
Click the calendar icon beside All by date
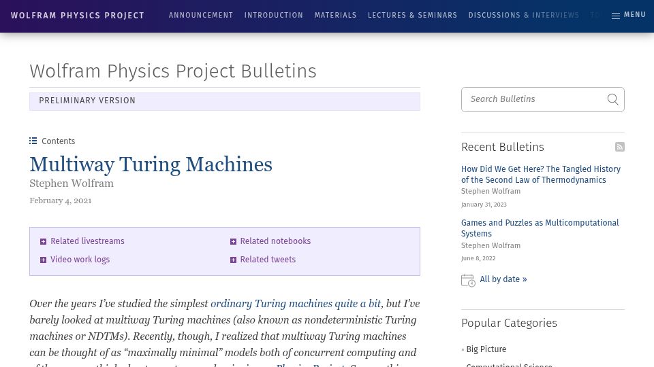click(x=468, y=280)
